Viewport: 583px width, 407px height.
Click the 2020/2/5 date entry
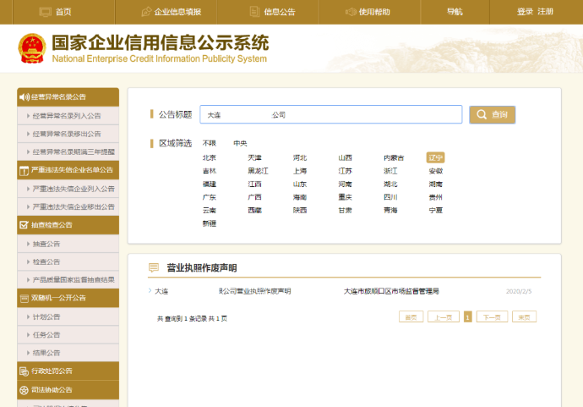[x=519, y=291]
